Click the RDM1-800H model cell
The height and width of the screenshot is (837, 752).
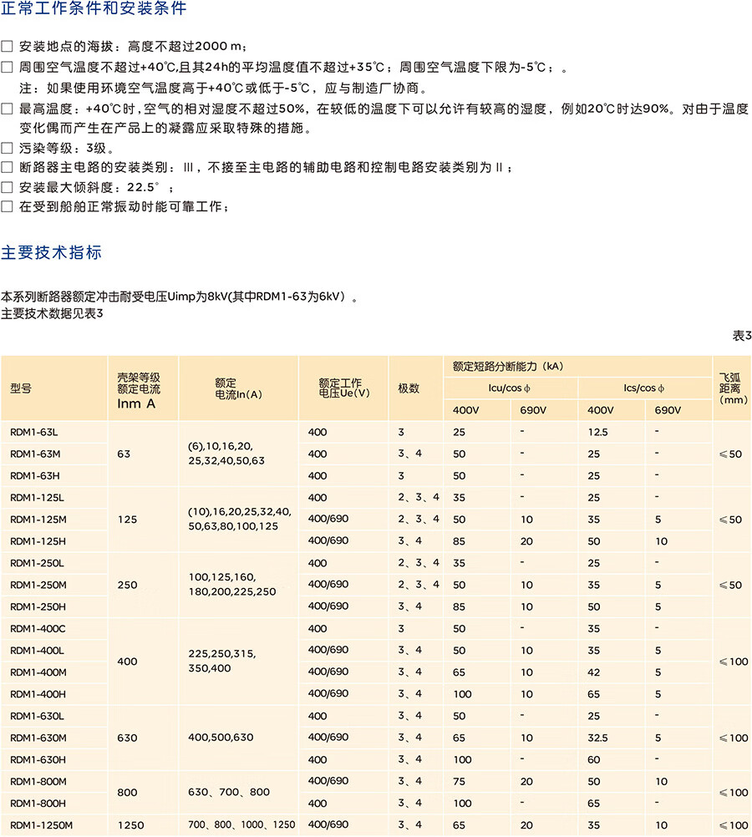(x=37, y=803)
